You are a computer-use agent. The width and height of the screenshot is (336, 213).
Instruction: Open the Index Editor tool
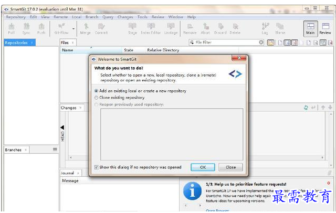(151, 29)
